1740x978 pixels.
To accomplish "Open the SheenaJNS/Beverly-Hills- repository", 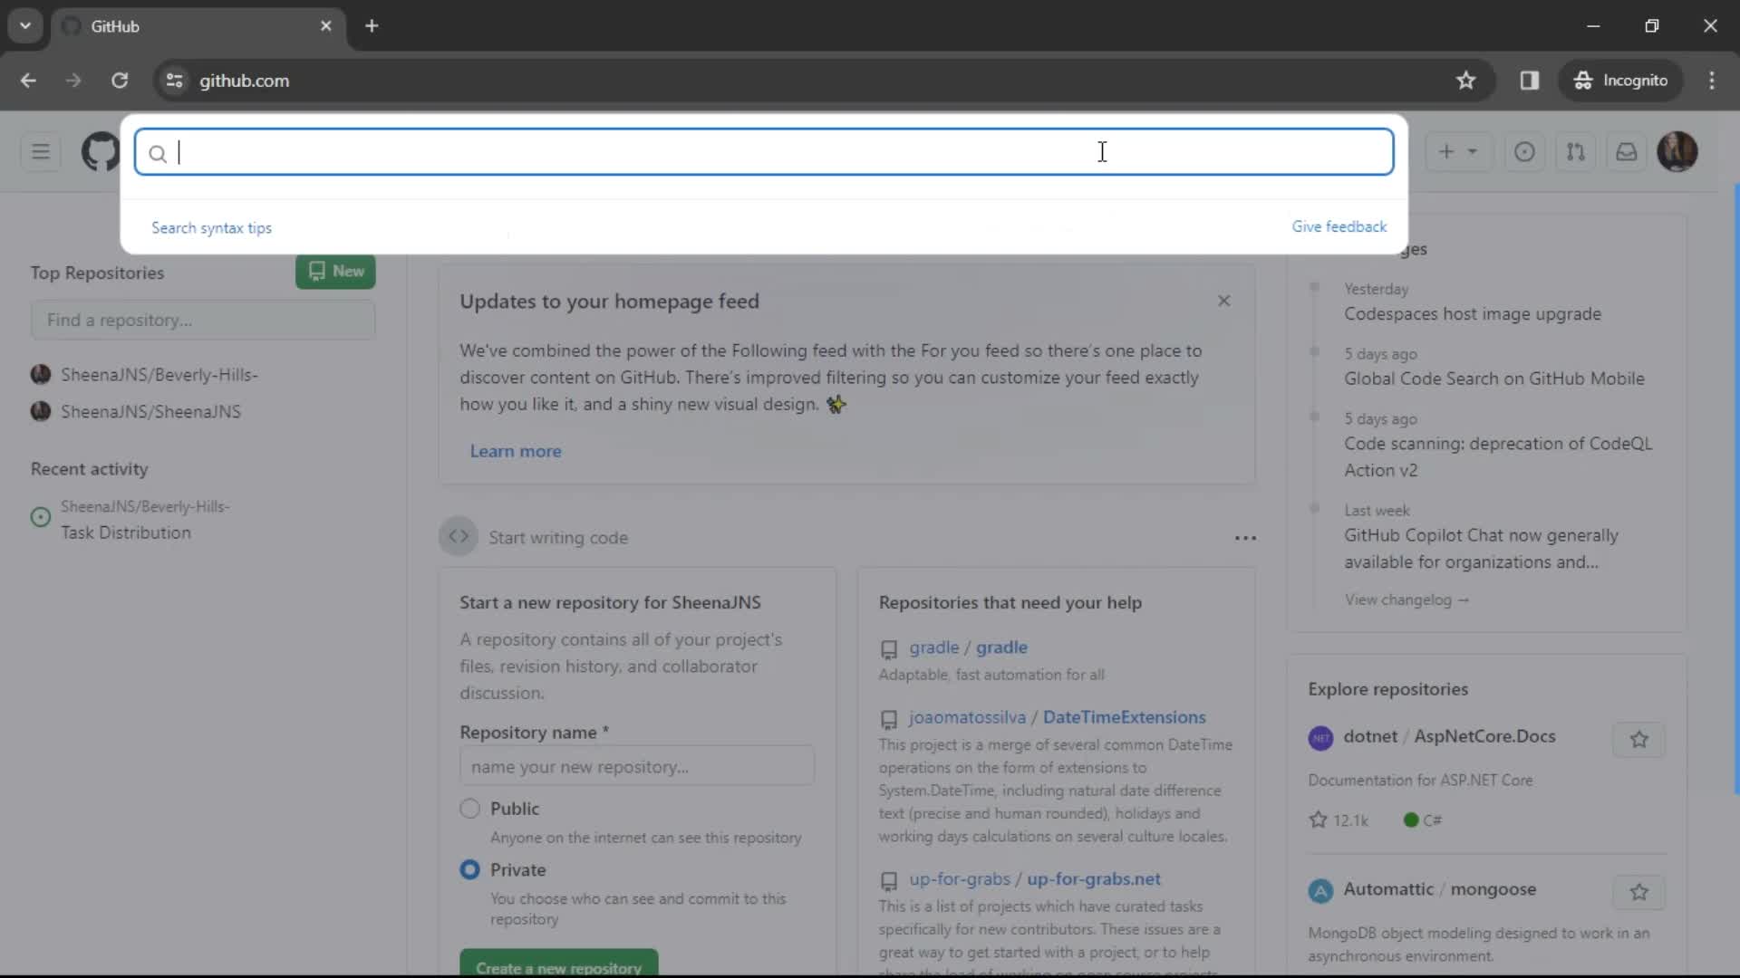I will click(160, 374).
